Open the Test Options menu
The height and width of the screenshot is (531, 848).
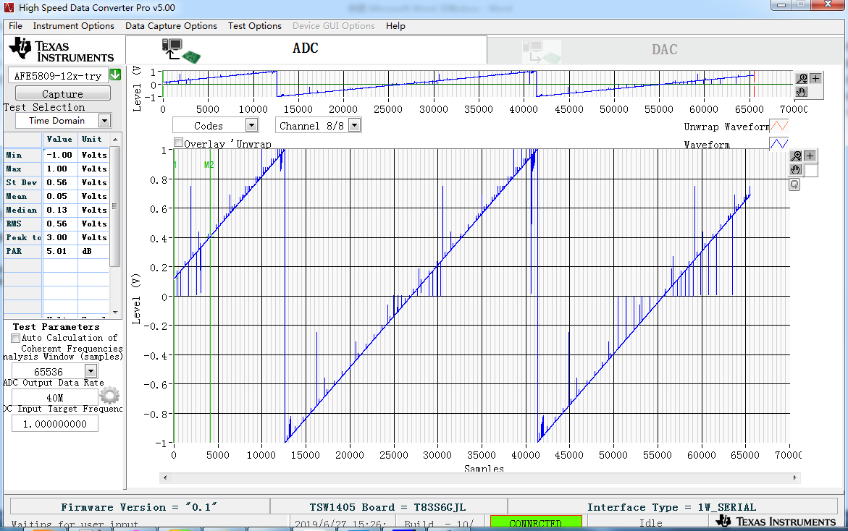click(255, 26)
